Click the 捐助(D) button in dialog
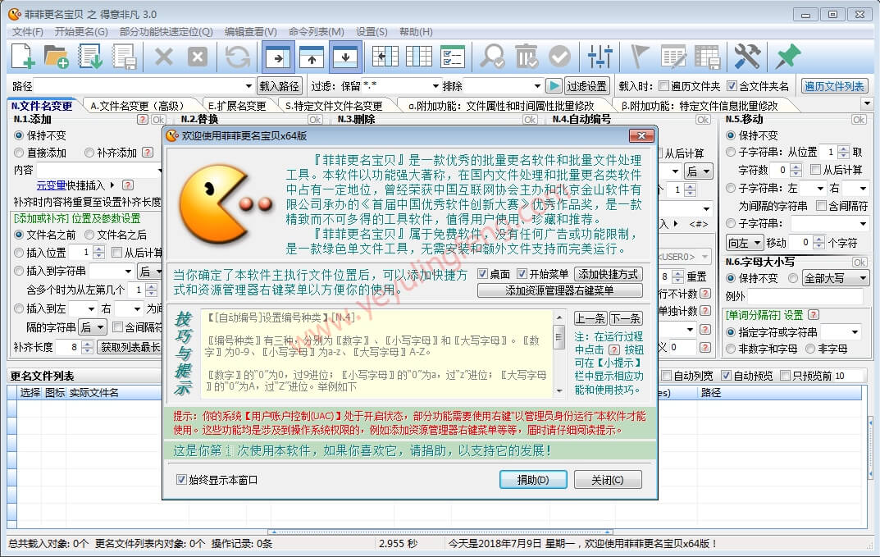This screenshot has height=557, width=880. 532,480
